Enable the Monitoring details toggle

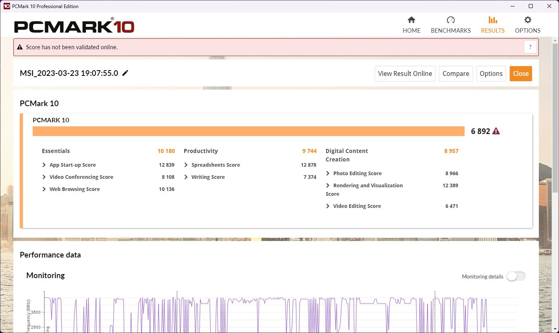click(x=516, y=276)
